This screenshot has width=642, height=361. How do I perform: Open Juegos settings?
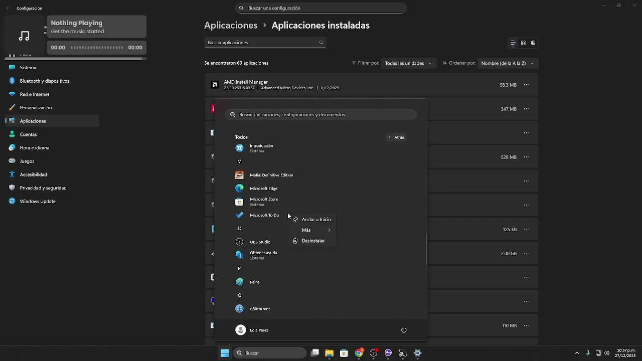52,161
